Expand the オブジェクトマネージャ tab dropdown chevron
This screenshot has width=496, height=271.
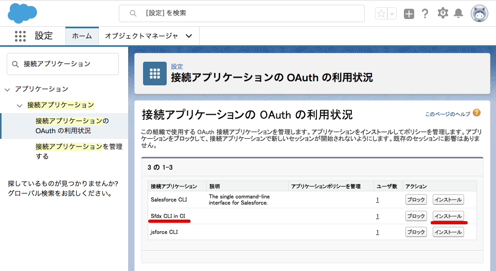189,36
